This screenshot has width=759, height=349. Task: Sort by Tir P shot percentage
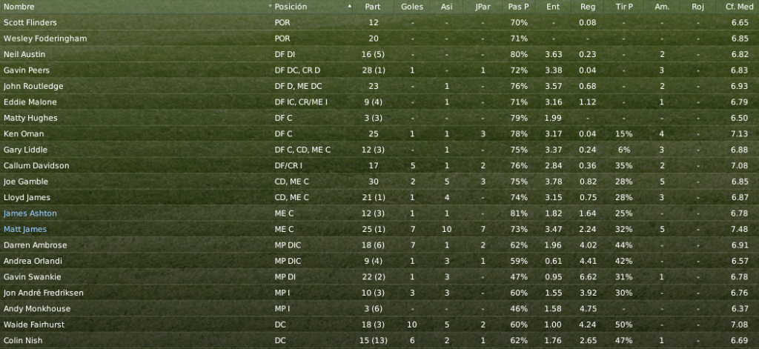point(623,7)
